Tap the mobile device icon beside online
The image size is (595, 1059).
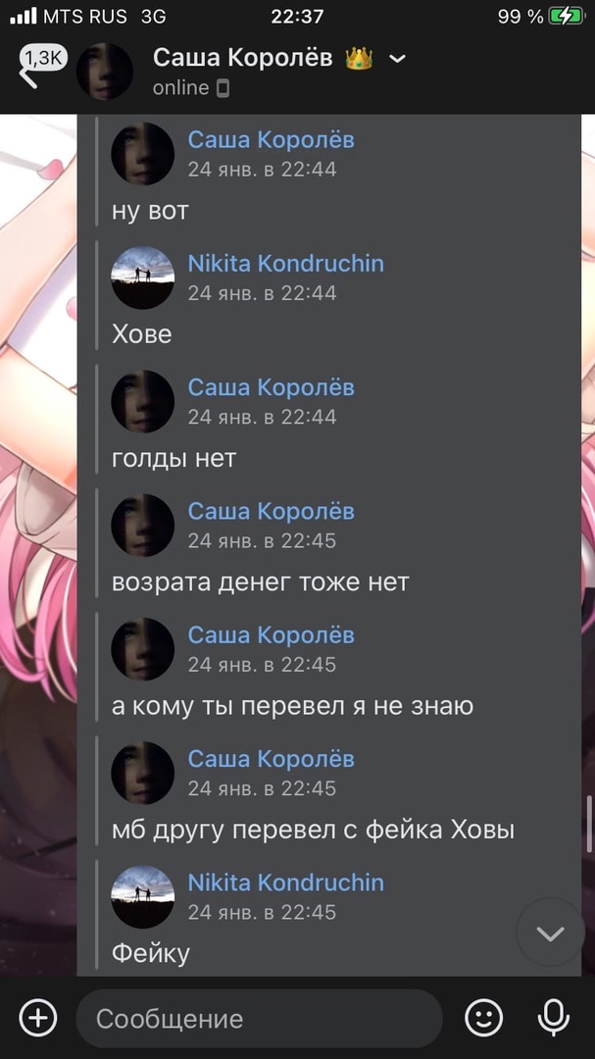[223, 88]
